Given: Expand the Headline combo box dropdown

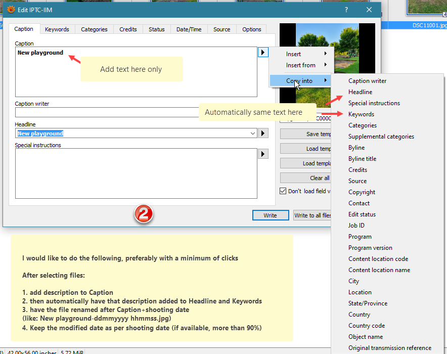Looking at the screenshot, I should (x=253, y=133).
